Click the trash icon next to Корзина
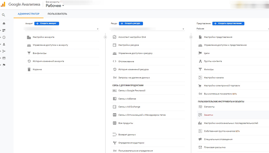 click(29, 69)
